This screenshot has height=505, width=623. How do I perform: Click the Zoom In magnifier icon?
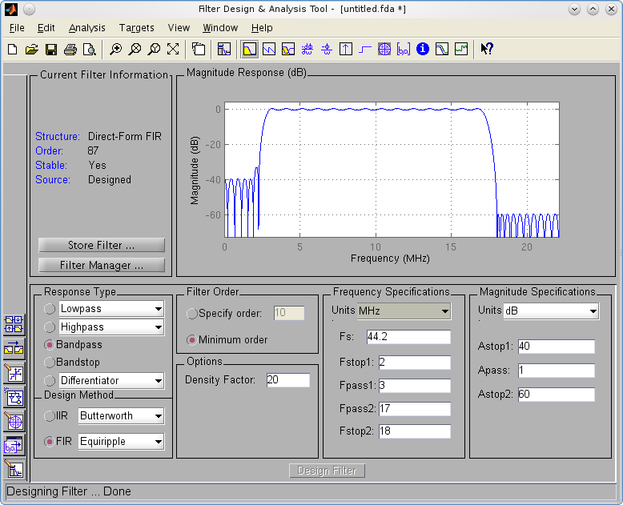pyautogui.click(x=116, y=49)
